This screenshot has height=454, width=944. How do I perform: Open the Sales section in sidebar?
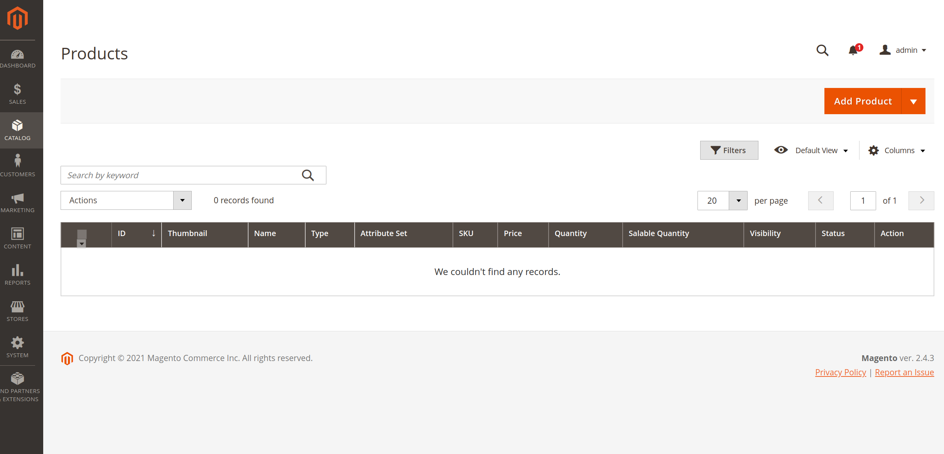click(17, 94)
